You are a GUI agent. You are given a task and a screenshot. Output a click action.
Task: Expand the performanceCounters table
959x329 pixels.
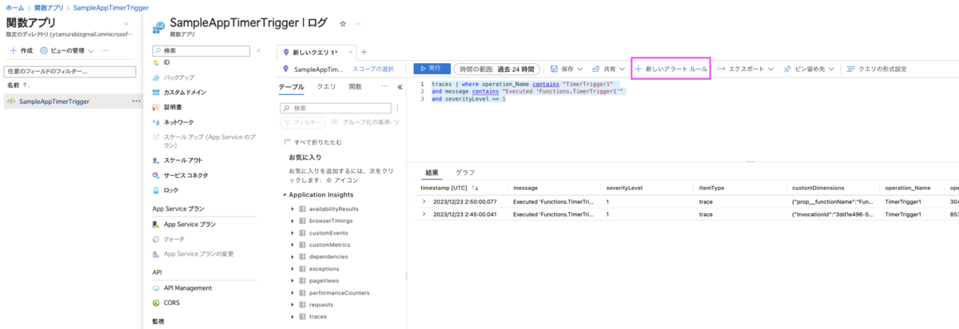click(293, 292)
